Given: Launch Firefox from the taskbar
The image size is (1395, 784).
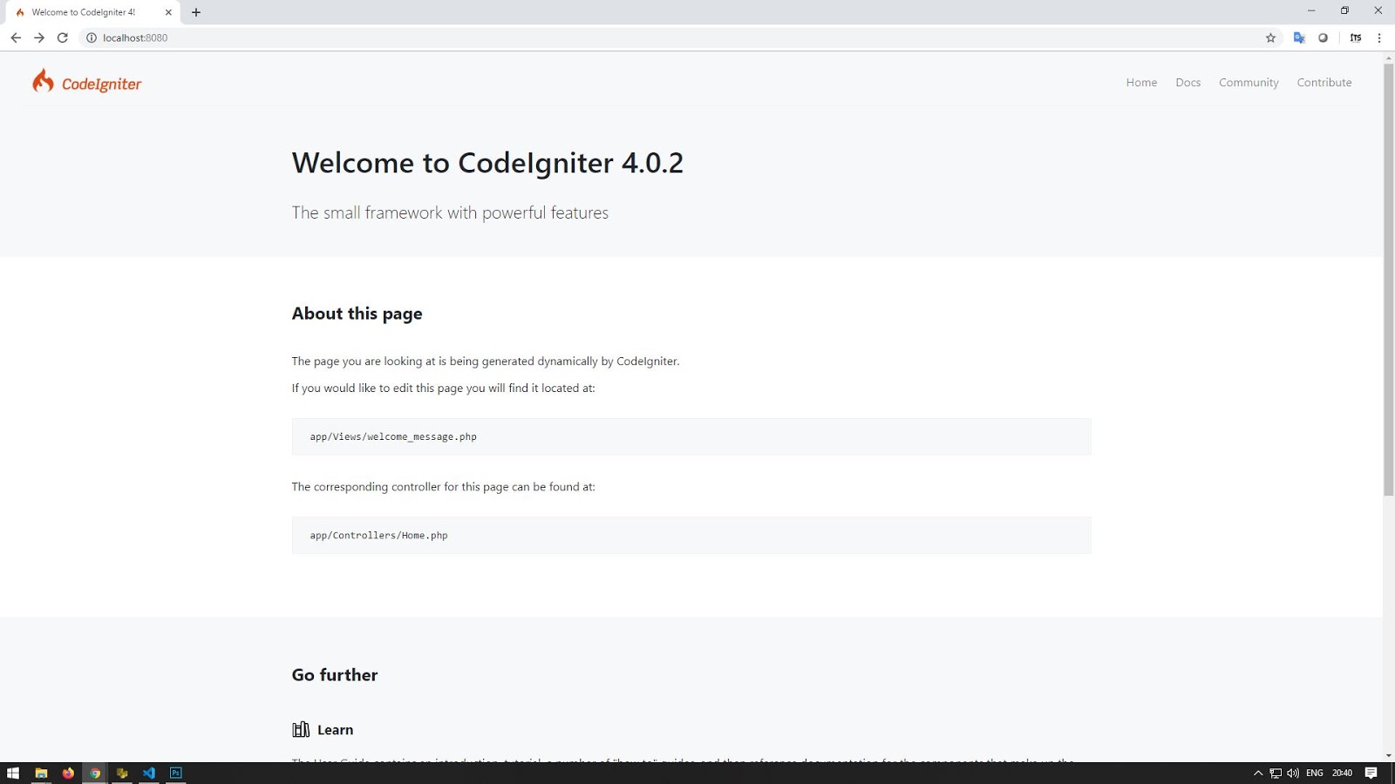Looking at the screenshot, I should coord(67,773).
